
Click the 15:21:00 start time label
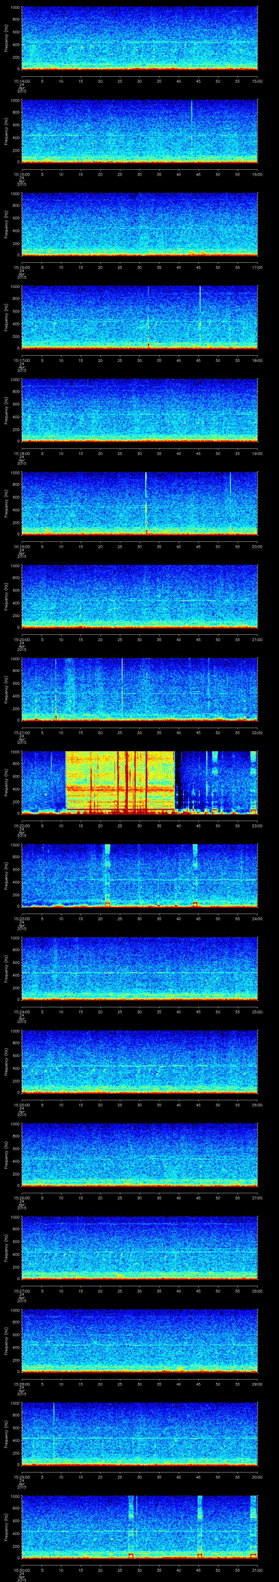pyautogui.click(x=22, y=733)
